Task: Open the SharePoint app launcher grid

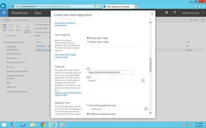Action: 4,13
